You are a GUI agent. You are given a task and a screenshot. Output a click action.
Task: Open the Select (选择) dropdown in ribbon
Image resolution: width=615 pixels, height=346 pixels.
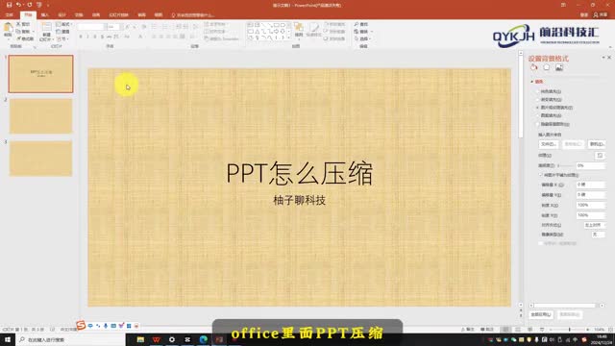[363, 38]
